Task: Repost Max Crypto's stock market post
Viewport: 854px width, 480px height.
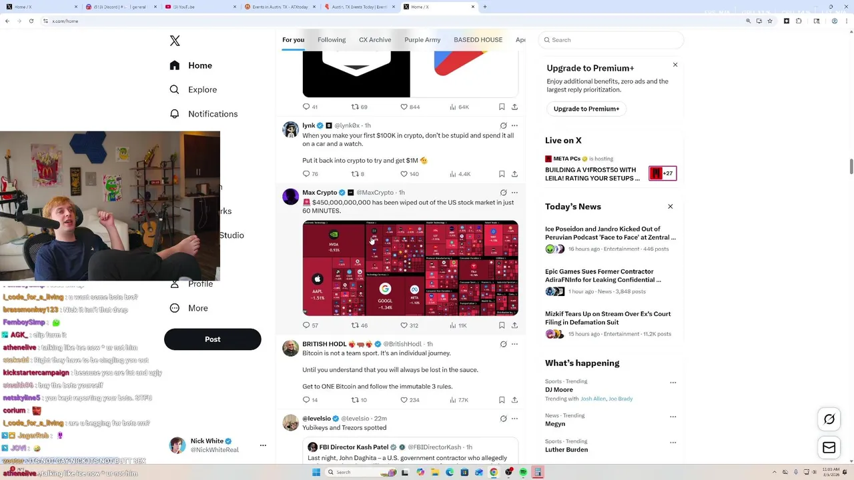Action: [360, 325]
